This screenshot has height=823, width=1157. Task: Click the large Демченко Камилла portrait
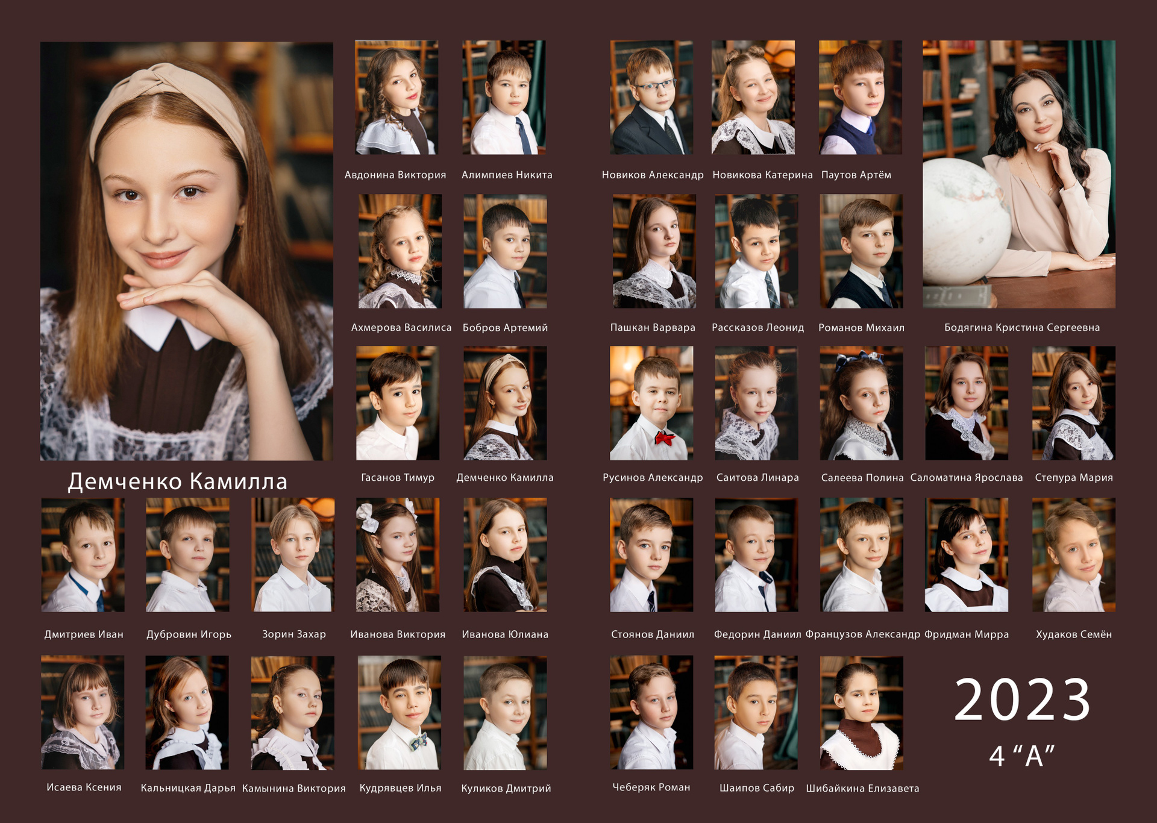pyautogui.click(x=186, y=251)
